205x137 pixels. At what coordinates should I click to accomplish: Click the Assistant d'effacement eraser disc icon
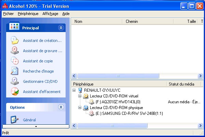pos(15,91)
